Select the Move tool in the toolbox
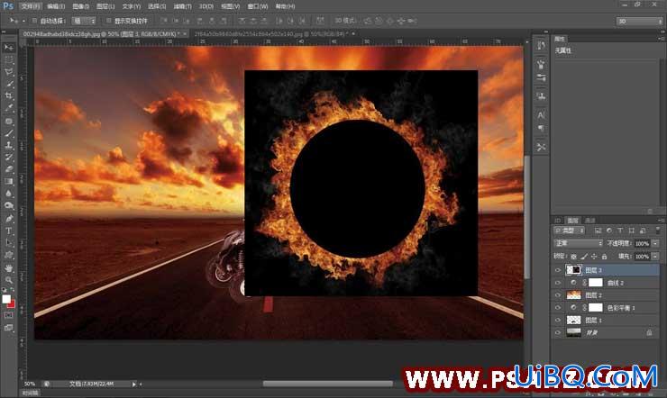667x398 pixels. pos(8,47)
